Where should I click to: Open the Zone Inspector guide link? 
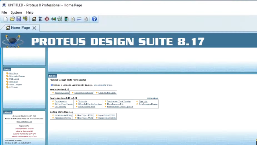61,101
